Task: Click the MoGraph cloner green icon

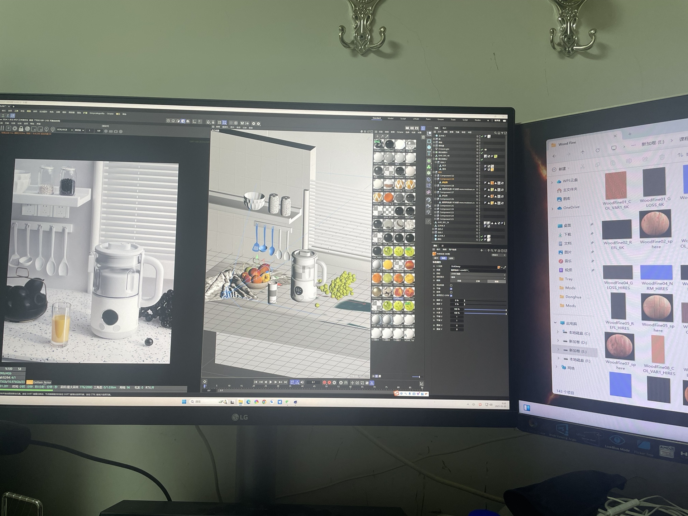Action: 429,167
